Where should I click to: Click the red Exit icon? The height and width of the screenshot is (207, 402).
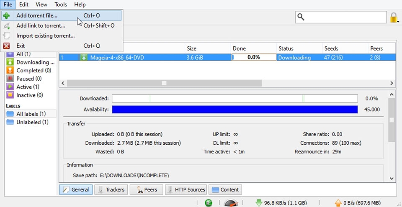(6, 46)
